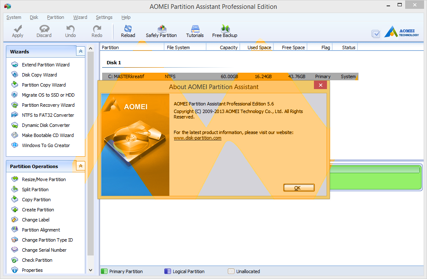This screenshot has height=279, width=427.
Task: Click the Logical Partition blue legend swatch
Action: (x=167, y=271)
